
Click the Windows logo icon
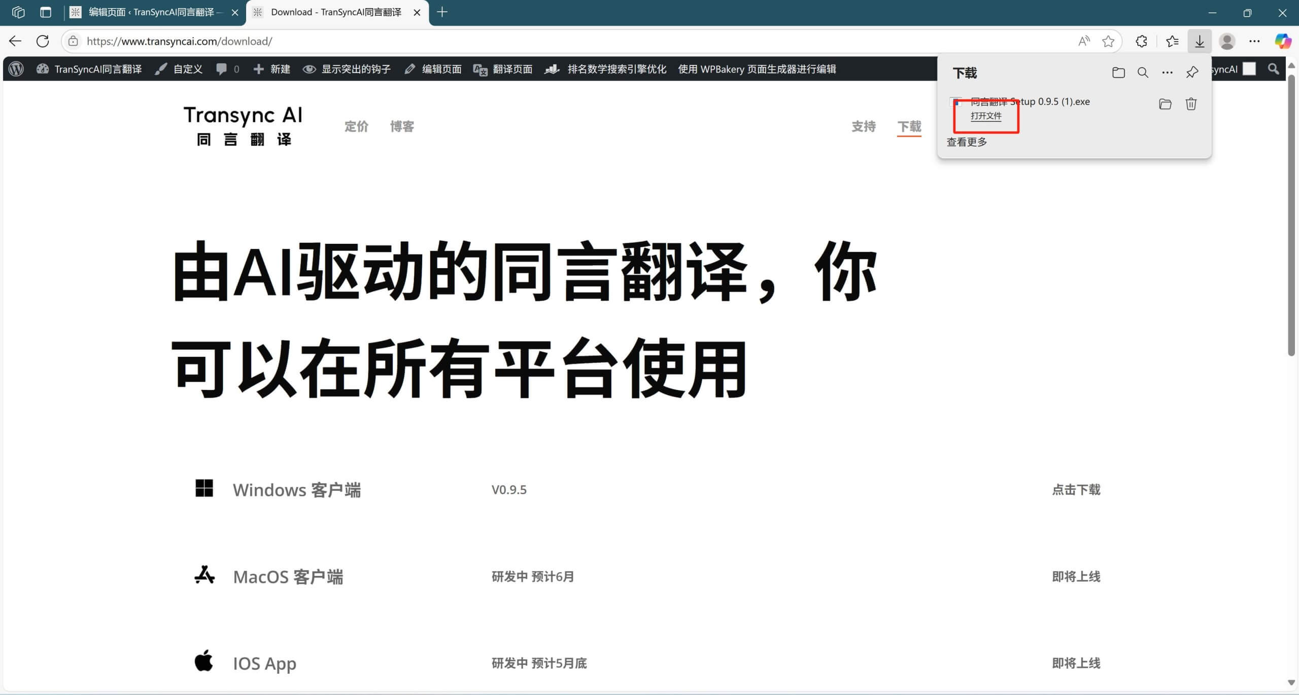click(x=204, y=488)
